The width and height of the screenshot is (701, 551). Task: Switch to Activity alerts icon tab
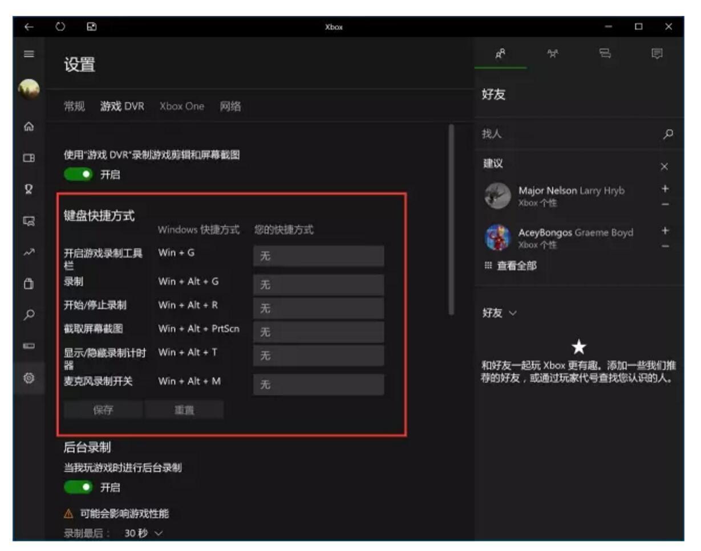(x=657, y=54)
